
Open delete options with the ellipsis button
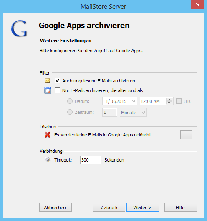(186, 135)
